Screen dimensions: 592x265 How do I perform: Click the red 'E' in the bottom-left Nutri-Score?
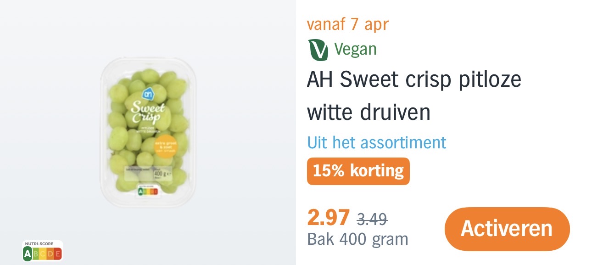[x=57, y=254]
